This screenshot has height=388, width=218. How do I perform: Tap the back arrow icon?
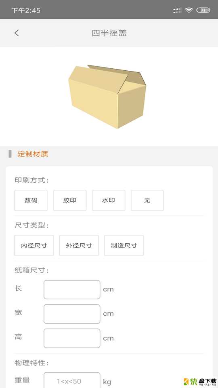17,33
